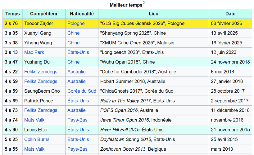
Task: Open Feliks Zemdegs link in POPS Open row
Action: click(x=41, y=110)
